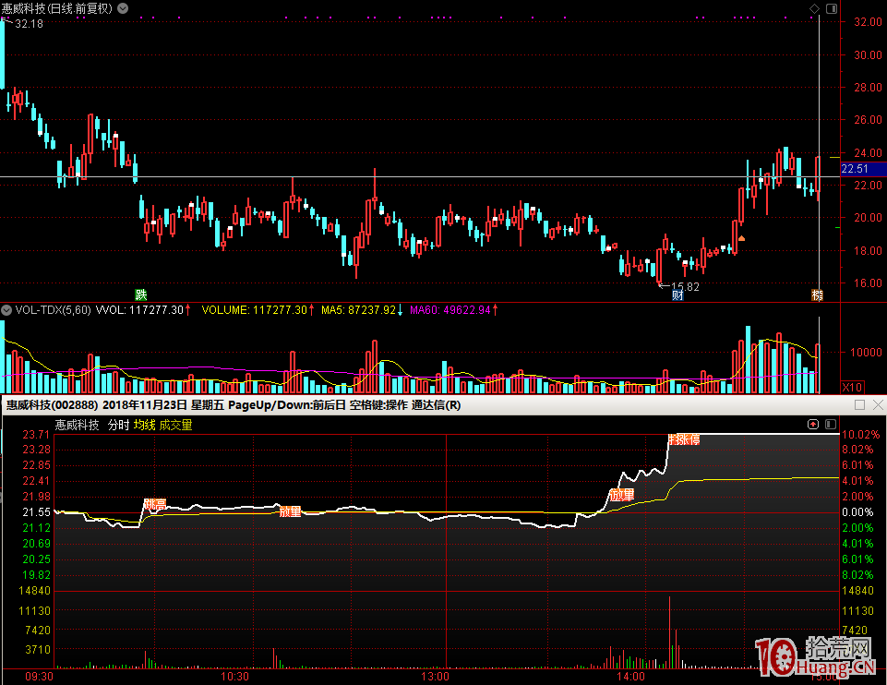The height and width of the screenshot is (685, 887).
Task: Click the 22.51 current price tag
Action: tap(855, 169)
